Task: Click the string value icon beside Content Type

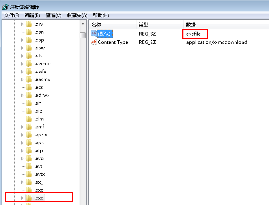Action: [x=94, y=42]
